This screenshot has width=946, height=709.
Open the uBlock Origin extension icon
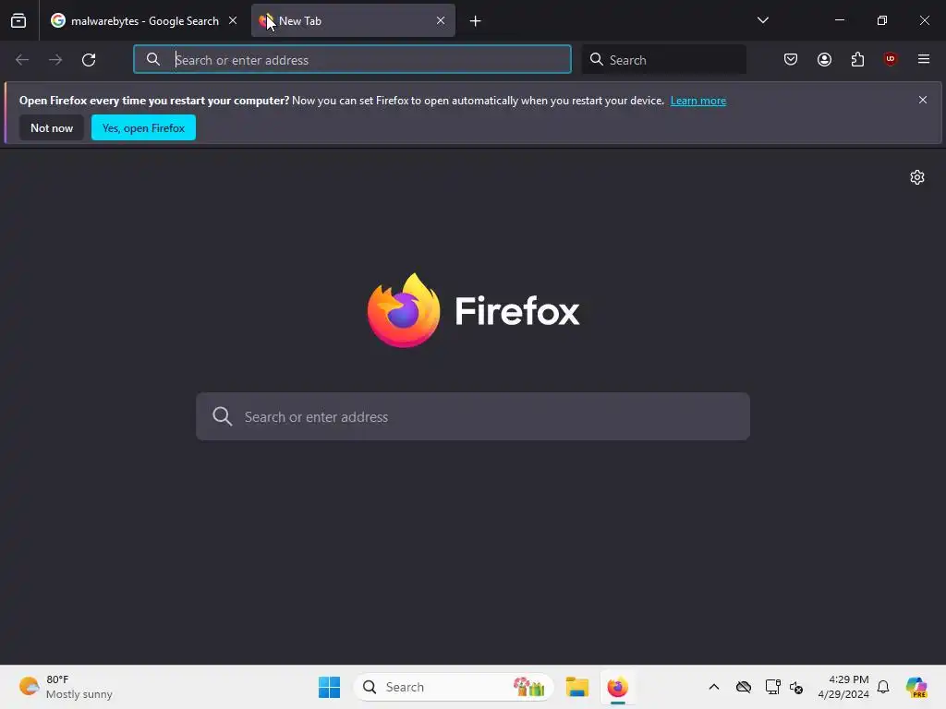click(891, 59)
